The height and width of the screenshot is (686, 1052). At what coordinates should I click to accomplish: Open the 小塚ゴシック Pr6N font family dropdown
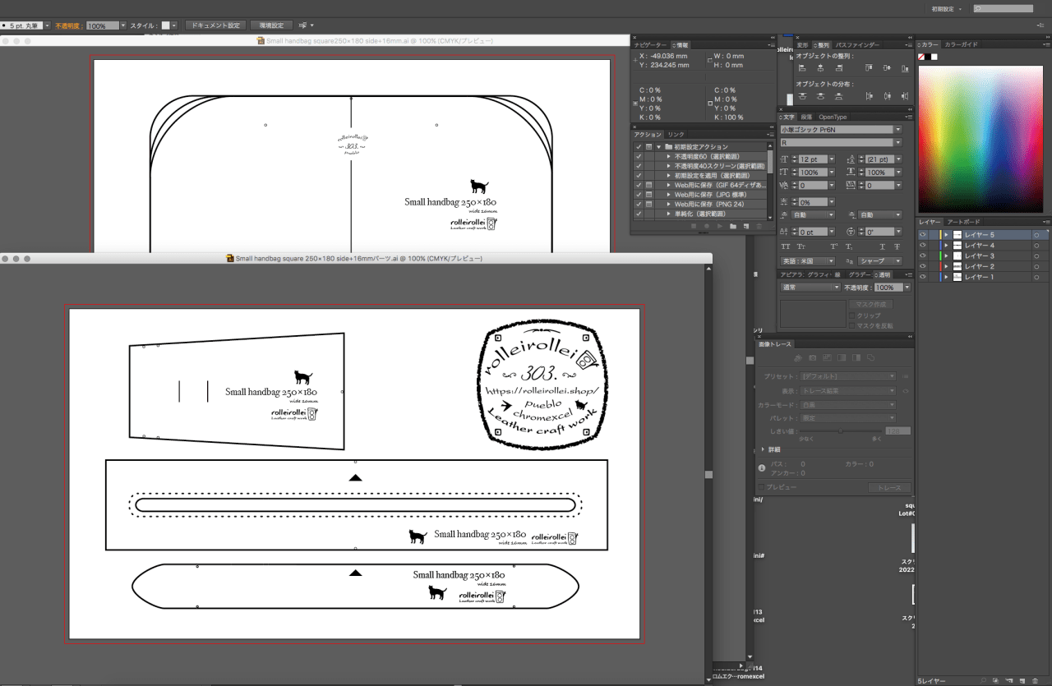pyautogui.click(x=897, y=130)
